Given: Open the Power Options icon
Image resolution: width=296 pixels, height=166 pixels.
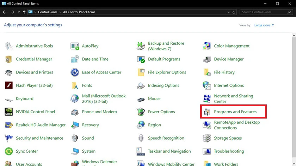Looking at the screenshot, I should (x=141, y=112).
